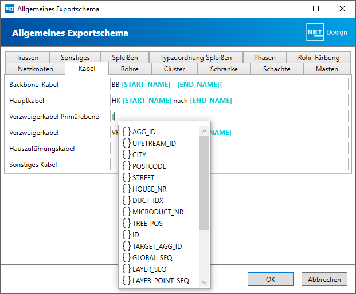Pick the CITY placeholder in the list
The image size is (356, 294).
point(139,154)
